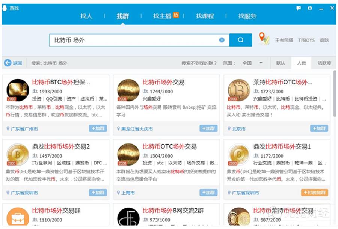Viewport: 338px width, 229px height.
Task: Open group title 比特币场外B网交流2群
Action: 173,211
